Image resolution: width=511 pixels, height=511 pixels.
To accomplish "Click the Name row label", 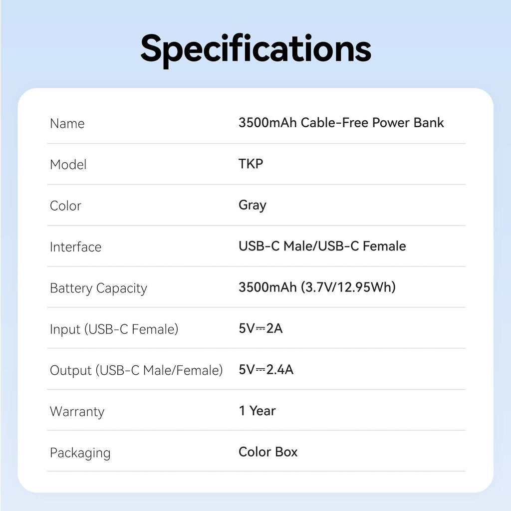I will pyautogui.click(x=67, y=124).
